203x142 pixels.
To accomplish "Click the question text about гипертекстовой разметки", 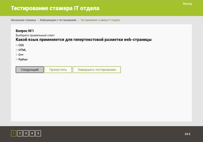I will [x=84, y=40].
